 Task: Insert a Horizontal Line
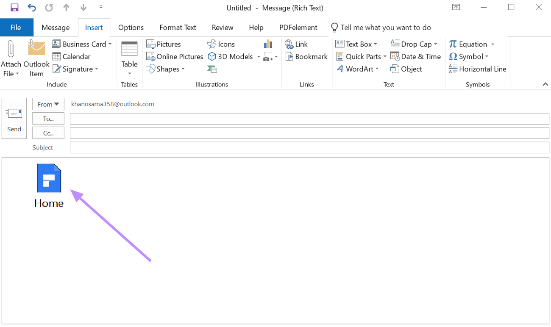(478, 69)
